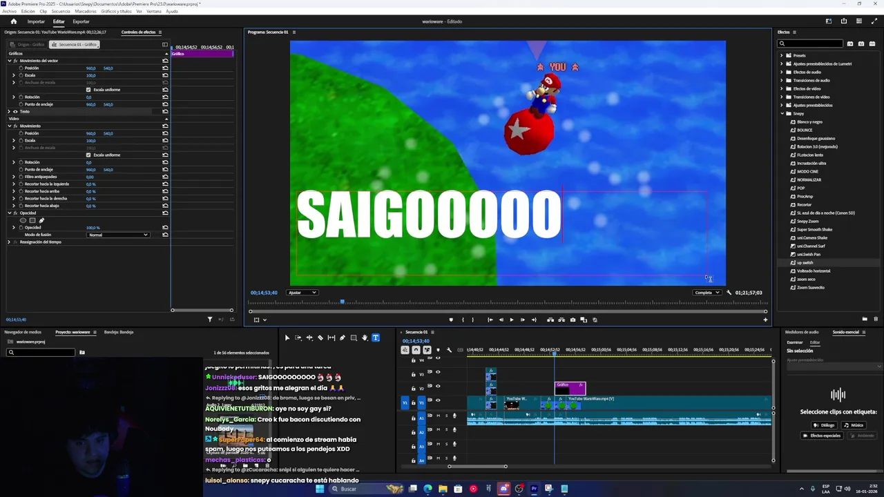Select the Track Select Forward tool

298,338
